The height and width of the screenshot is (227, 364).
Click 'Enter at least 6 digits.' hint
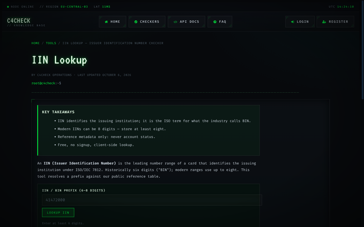coord(63,223)
